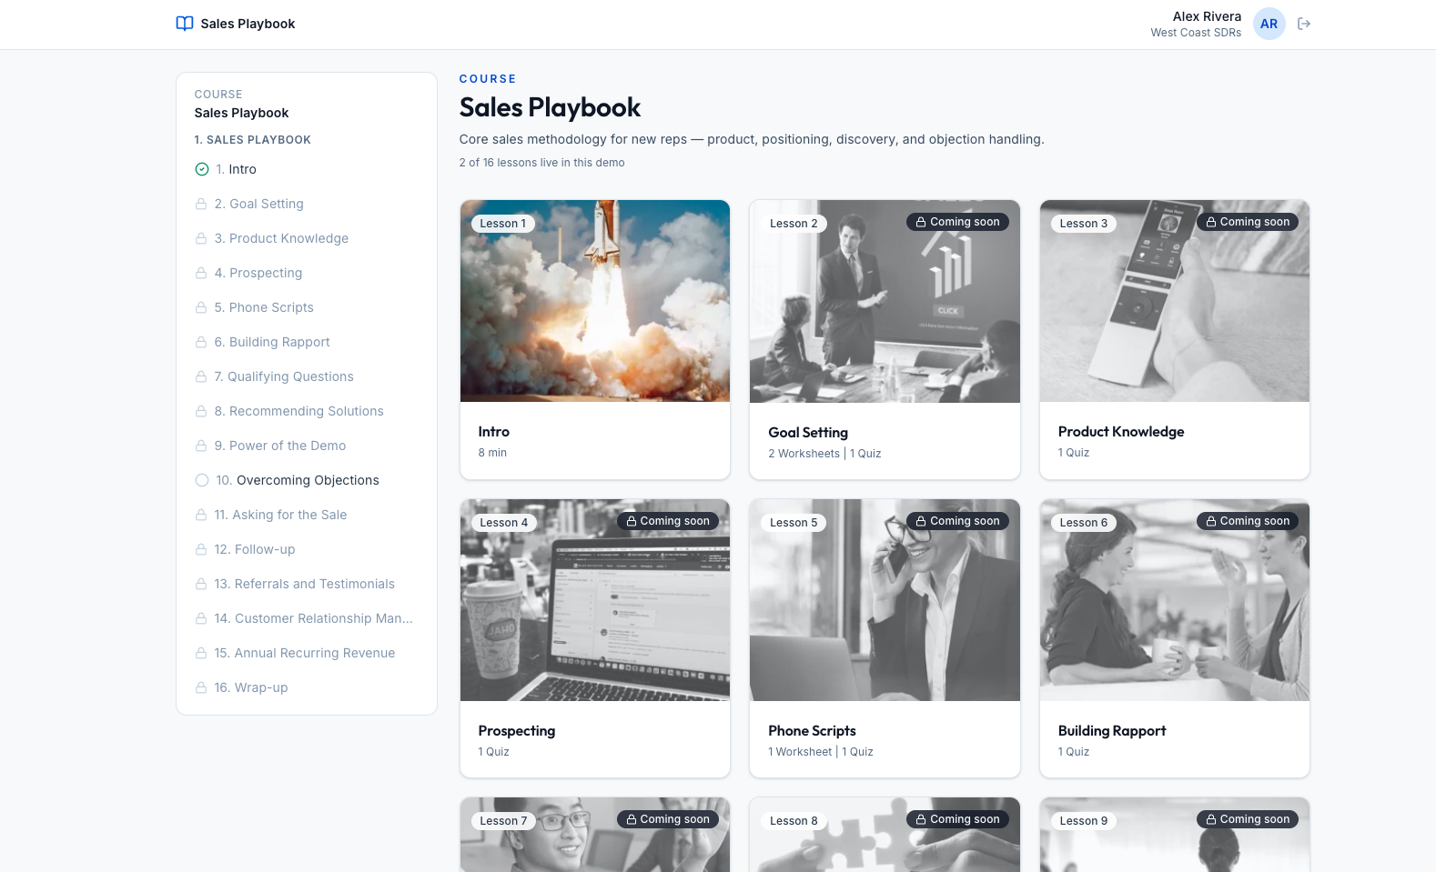This screenshot has width=1436, height=872.
Task: Click the Coming soon lock badge on Lesson 5
Action: pos(957,521)
